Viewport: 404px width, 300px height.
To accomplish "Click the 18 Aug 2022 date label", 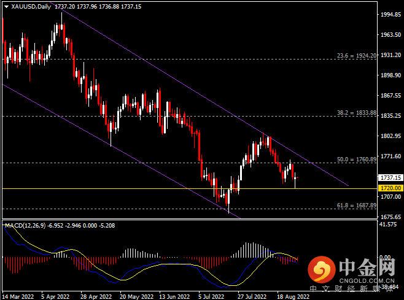I will tap(293, 297).
